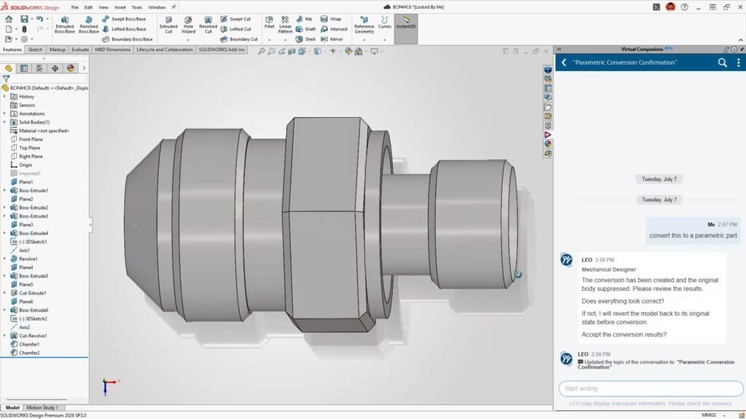Screen dimensions: 746x419
Task: Select the Mirror tool
Action: [331, 39]
